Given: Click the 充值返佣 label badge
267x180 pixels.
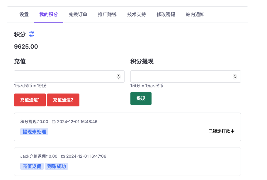Looking at the screenshot, I should click(x=32, y=166).
